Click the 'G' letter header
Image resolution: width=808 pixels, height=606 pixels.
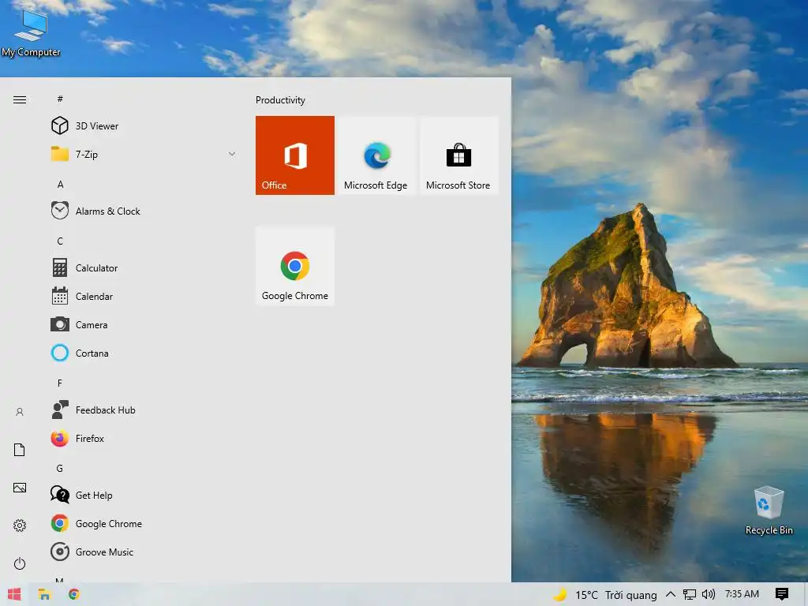tap(60, 469)
